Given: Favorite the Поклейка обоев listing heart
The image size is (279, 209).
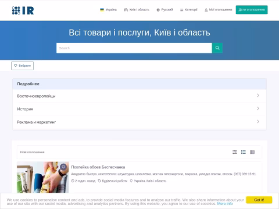Looking at the screenshot, I should pyautogui.click(x=63, y=167).
